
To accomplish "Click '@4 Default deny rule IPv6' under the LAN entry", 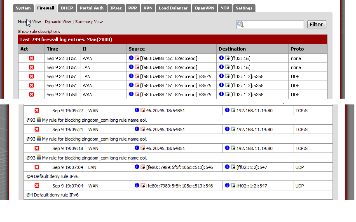I will pos(52,176).
